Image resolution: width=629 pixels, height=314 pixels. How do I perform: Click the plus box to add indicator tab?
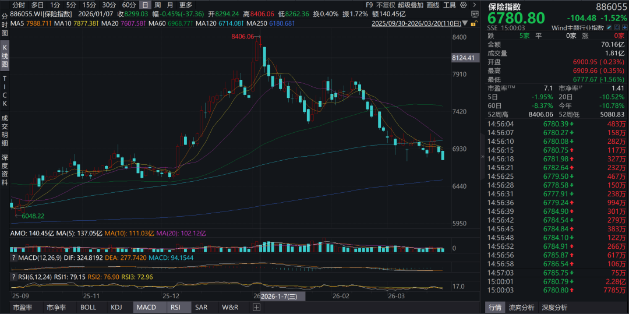pyautogui.click(x=256, y=307)
